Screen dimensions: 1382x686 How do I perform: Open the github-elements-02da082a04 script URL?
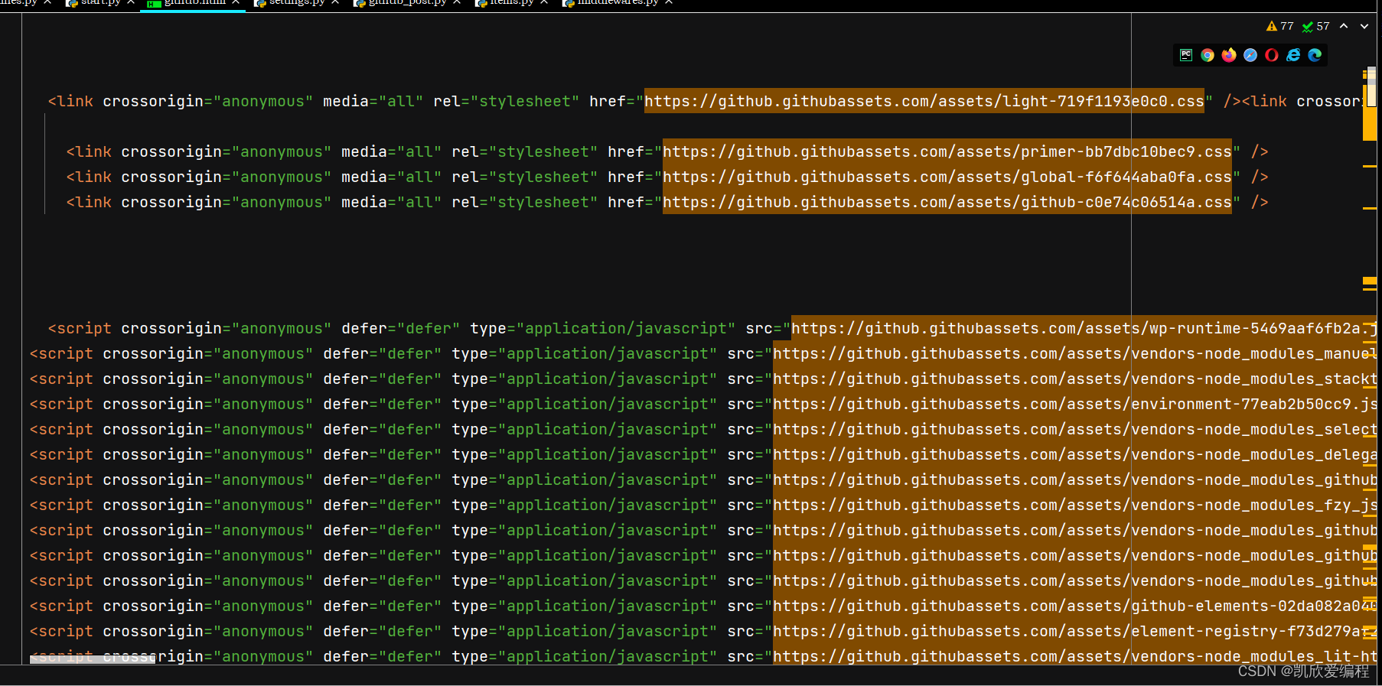pyautogui.click(x=1074, y=606)
